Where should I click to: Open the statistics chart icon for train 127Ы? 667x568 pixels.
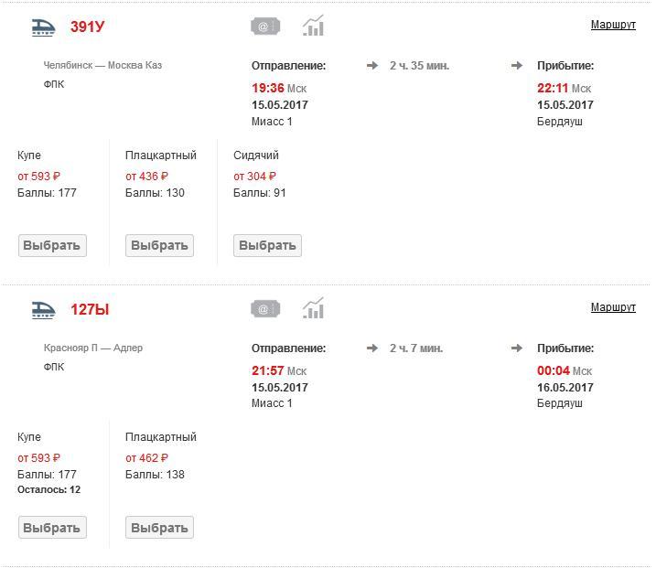(x=313, y=309)
